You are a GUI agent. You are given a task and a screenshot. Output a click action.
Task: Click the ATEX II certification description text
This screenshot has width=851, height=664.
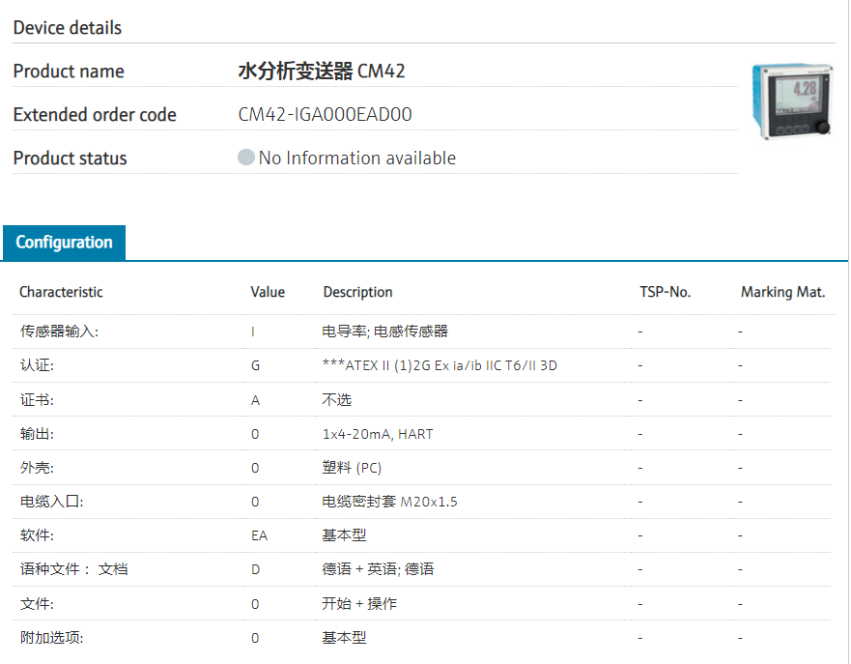[x=440, y=366]
